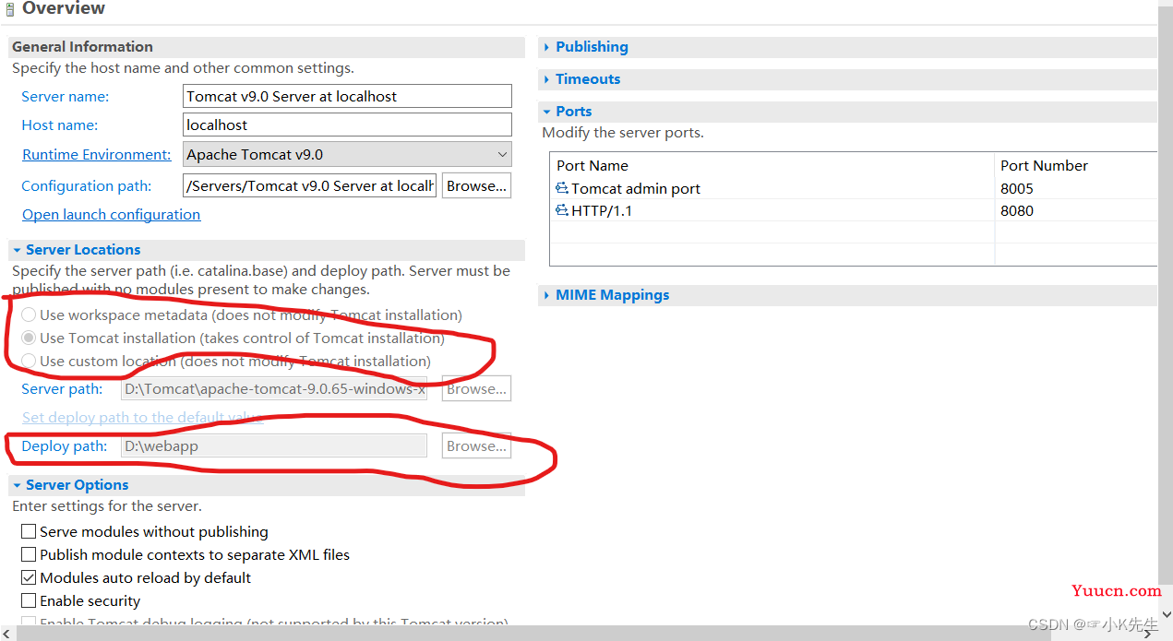Expand the Publishing section
Screen dimensions: 1173x641
pyautogui.click(x=546, y=47)
